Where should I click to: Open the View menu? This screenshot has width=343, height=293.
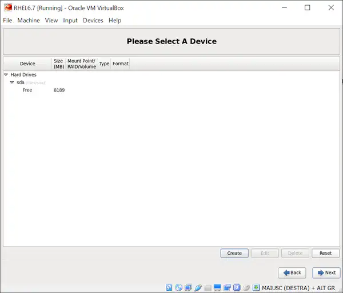pos(51,21)
